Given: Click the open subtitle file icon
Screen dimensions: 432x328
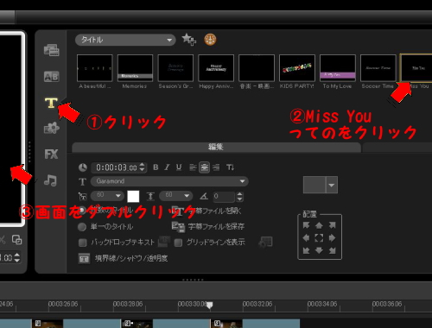Looking at the screenshot, I should [x=178, y=211].
